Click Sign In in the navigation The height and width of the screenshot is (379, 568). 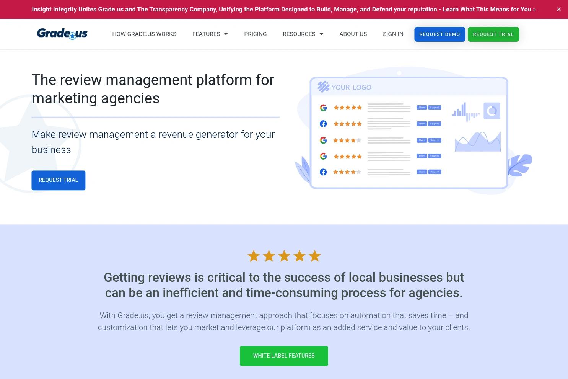tap(393, 34)
